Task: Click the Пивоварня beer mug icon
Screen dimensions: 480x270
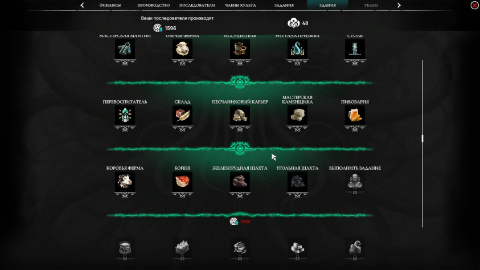Action: point(355,116)
